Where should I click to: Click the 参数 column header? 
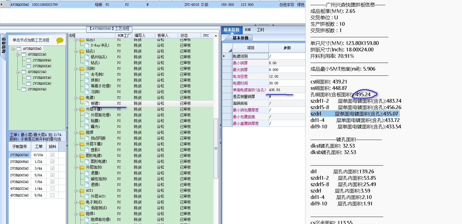pos(287,48)
